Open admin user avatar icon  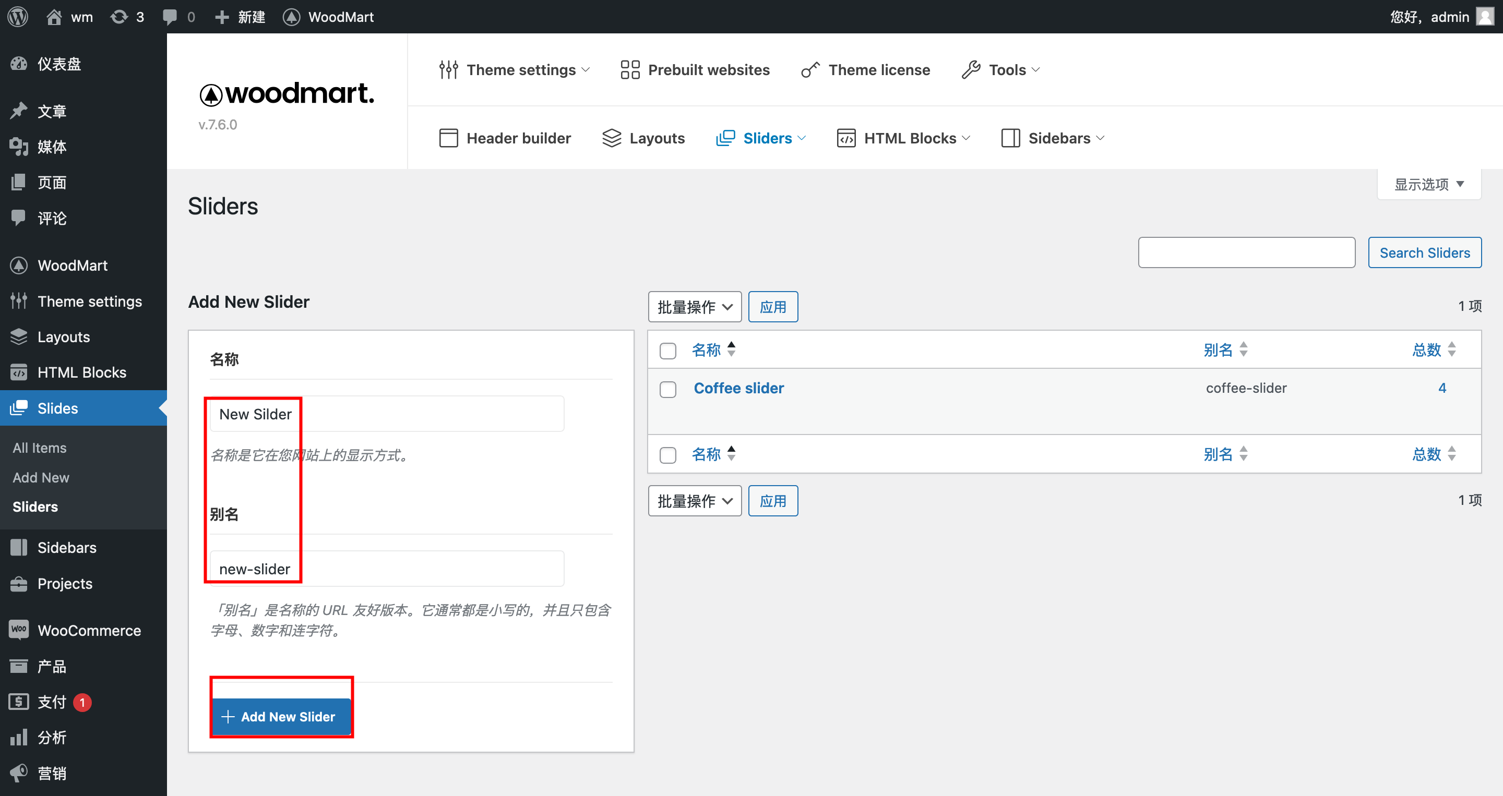[x=1485, y=16]
